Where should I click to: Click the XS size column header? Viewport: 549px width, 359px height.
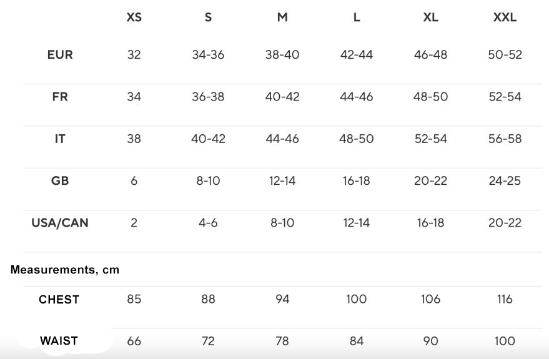click(x=134, y=17)
